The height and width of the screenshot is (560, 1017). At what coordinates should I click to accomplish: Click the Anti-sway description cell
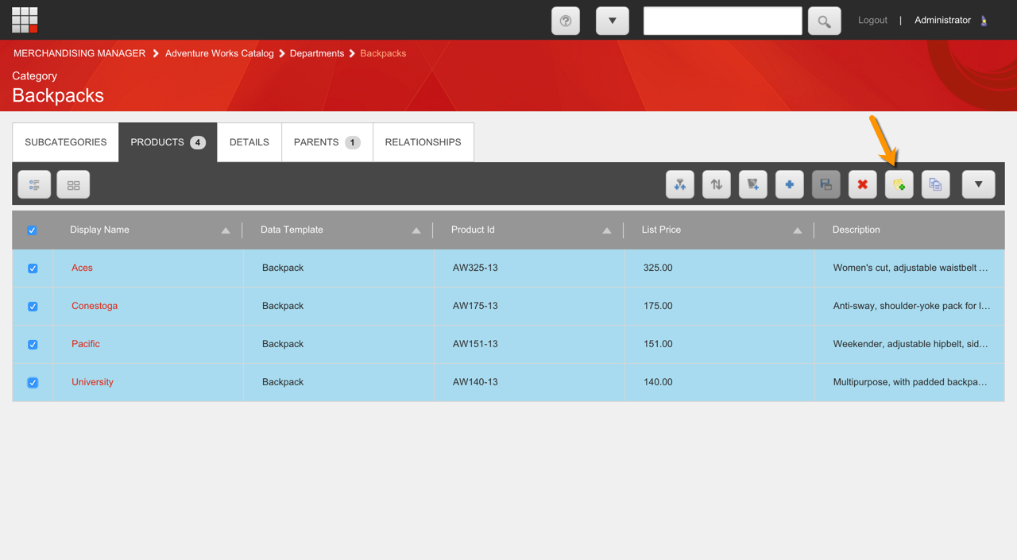pyautogui.click(x=911, y=306)
